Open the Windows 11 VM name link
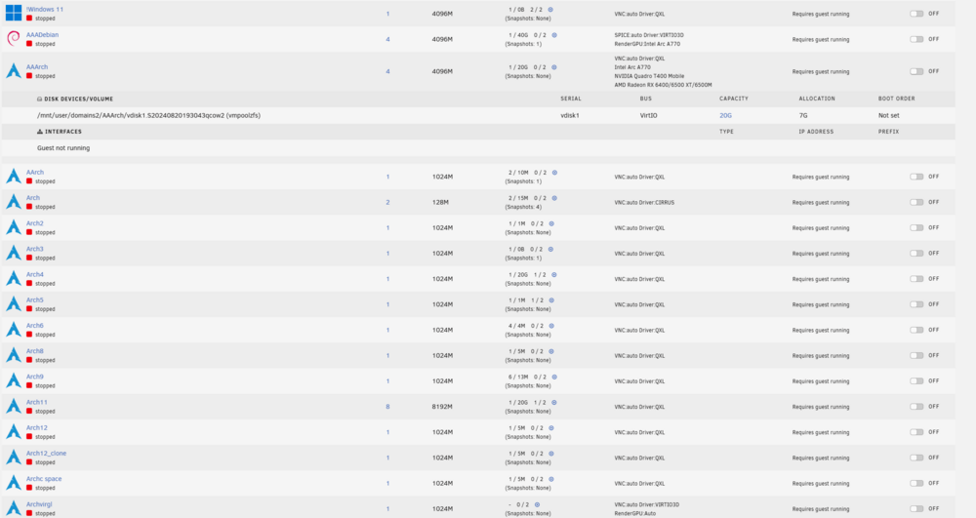This screenshot has height=518, width=976. [x=45, y=10]
